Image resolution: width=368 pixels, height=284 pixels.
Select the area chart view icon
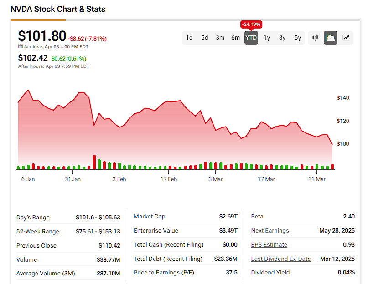pos(331,38)
